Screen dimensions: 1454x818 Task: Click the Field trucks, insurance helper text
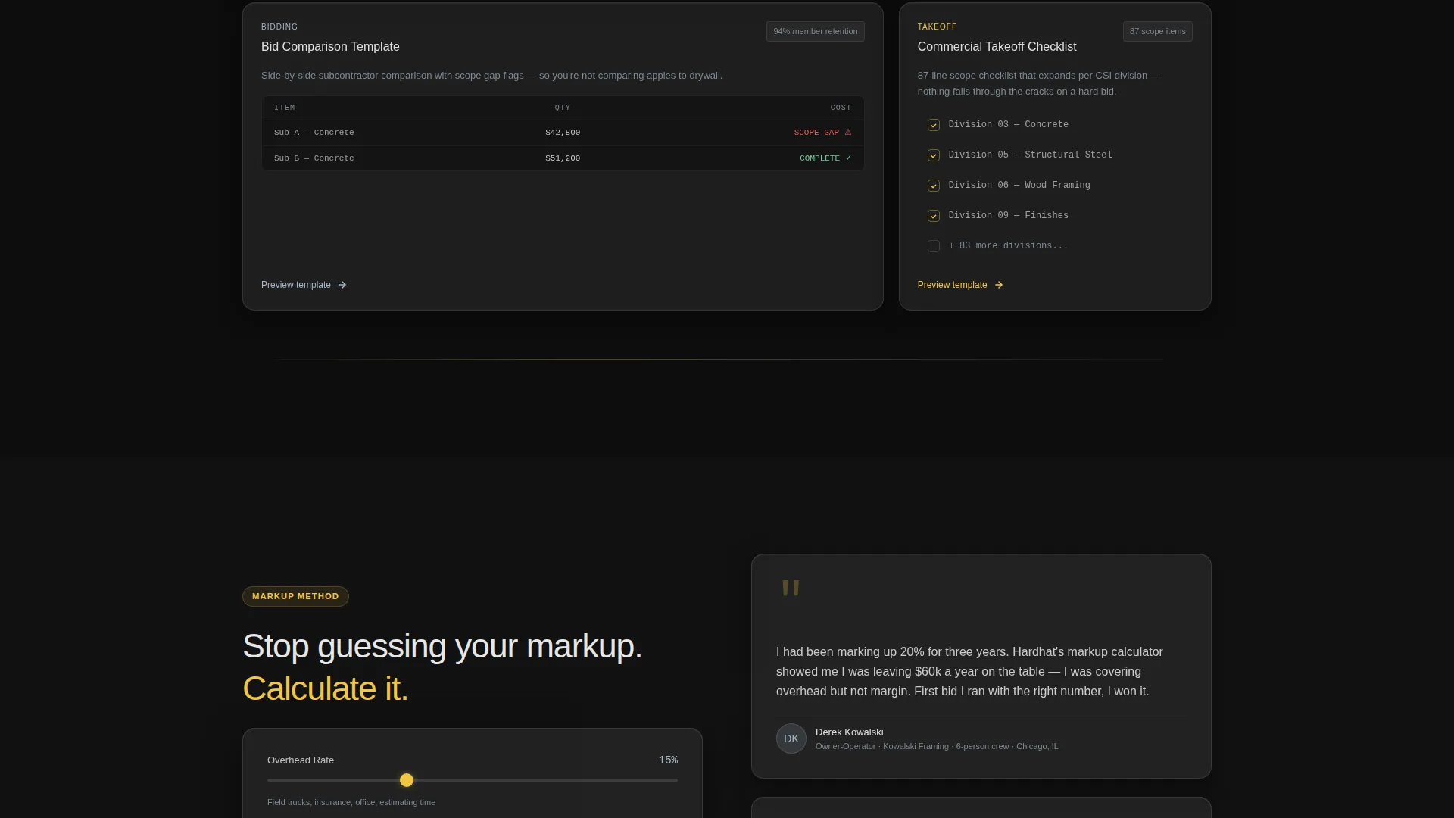(351, 802)
